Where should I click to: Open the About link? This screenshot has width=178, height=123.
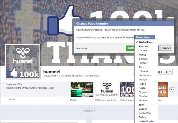(x=12, y=99)
